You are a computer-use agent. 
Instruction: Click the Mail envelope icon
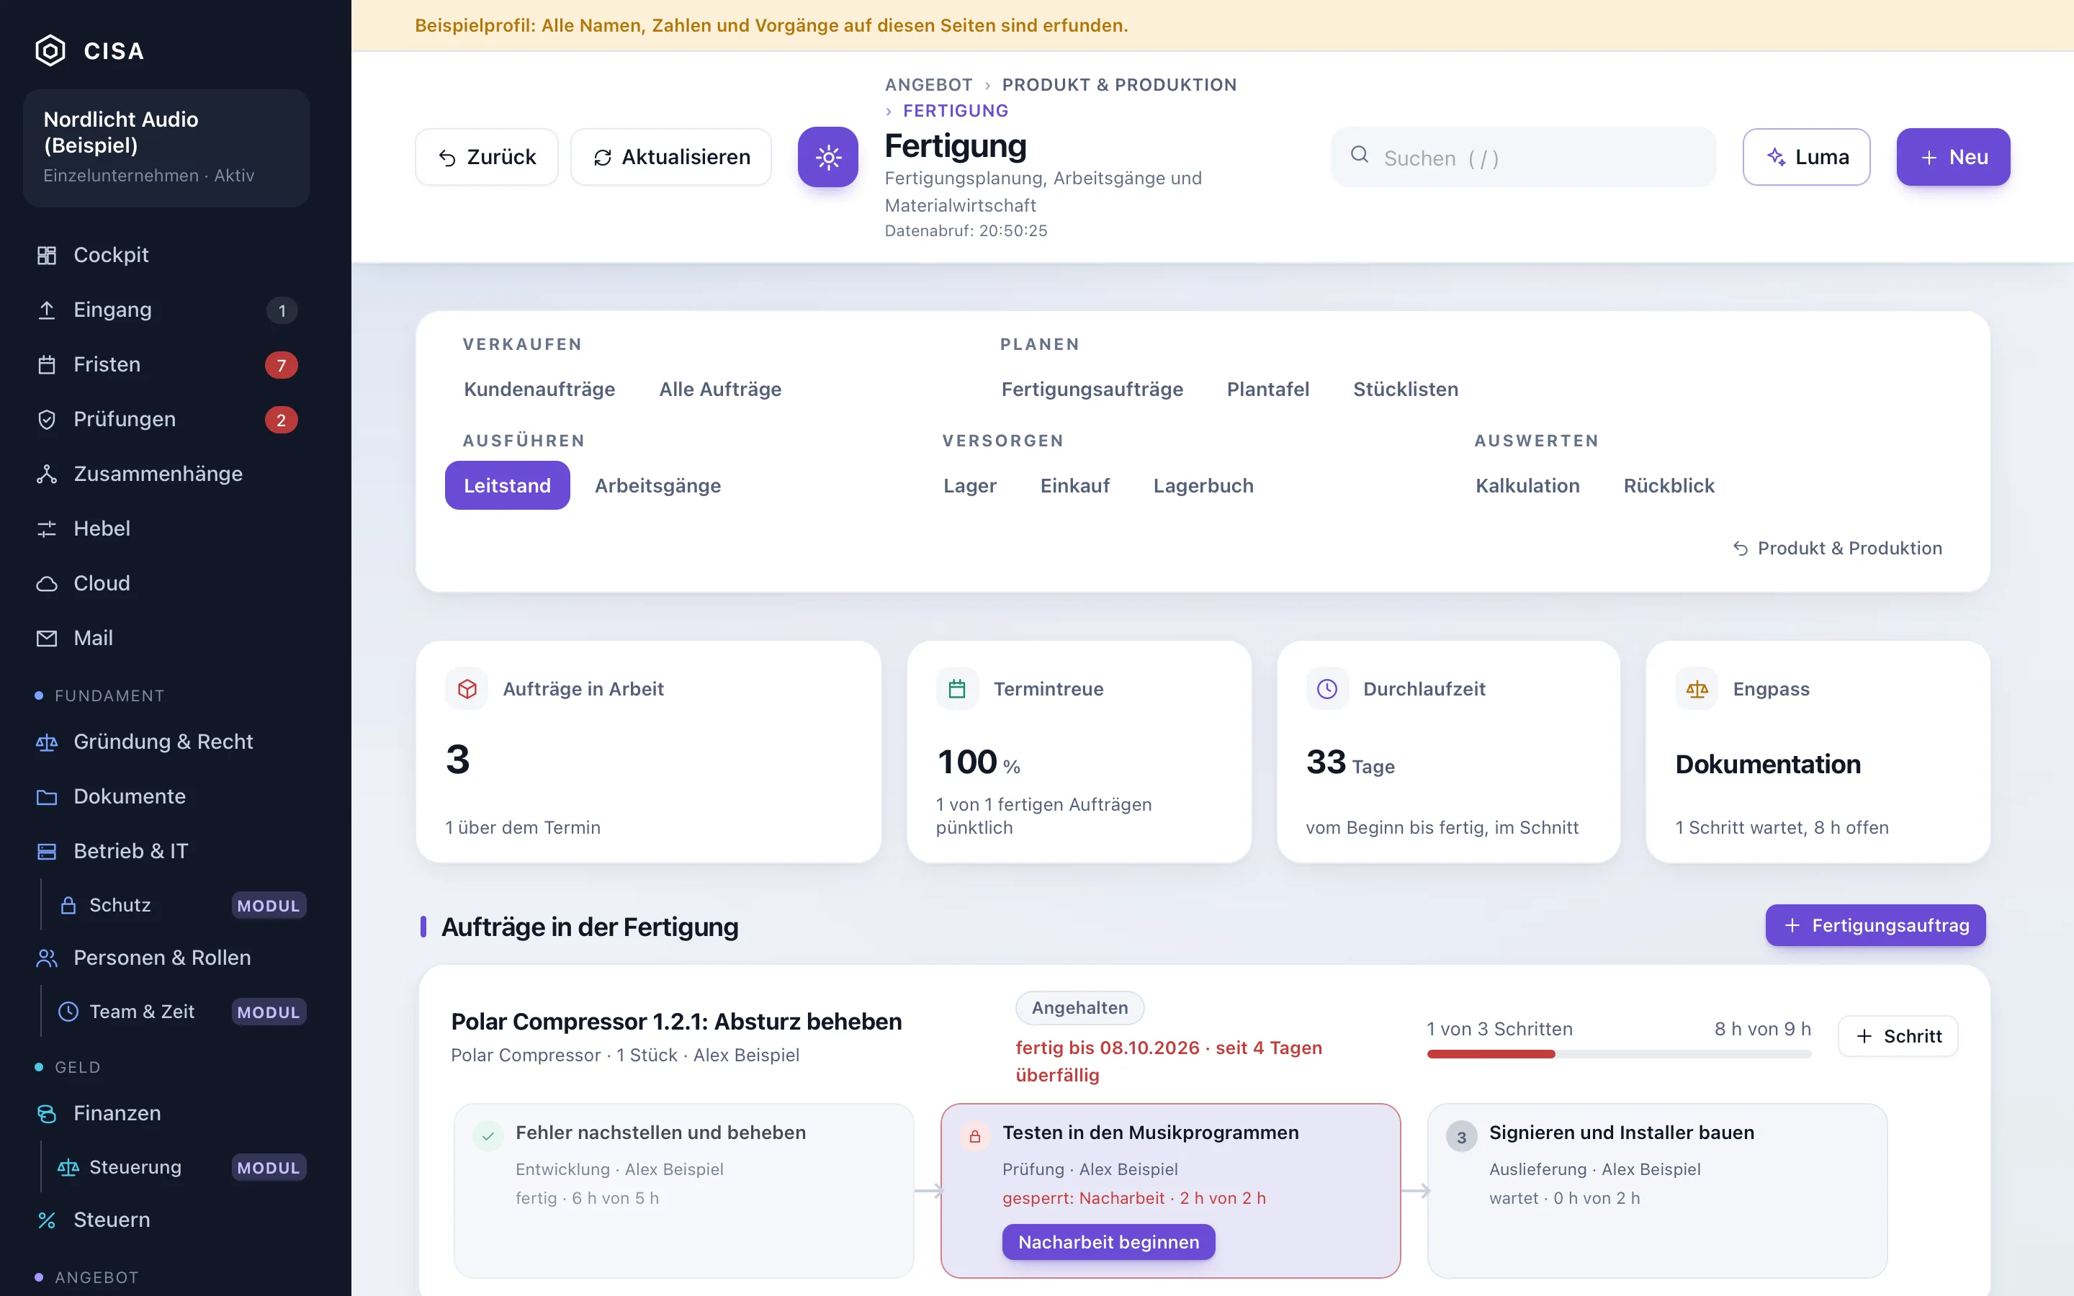click(x=47, y=639)
